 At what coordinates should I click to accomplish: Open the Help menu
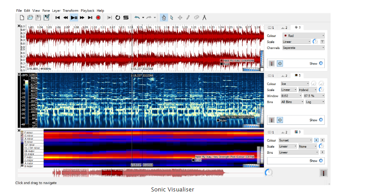coord(100,11)
